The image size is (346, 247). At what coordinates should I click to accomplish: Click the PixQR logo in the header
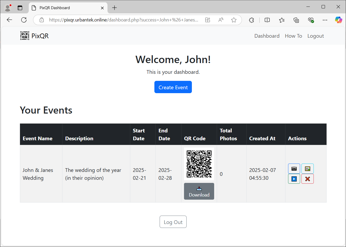(34, 36)
